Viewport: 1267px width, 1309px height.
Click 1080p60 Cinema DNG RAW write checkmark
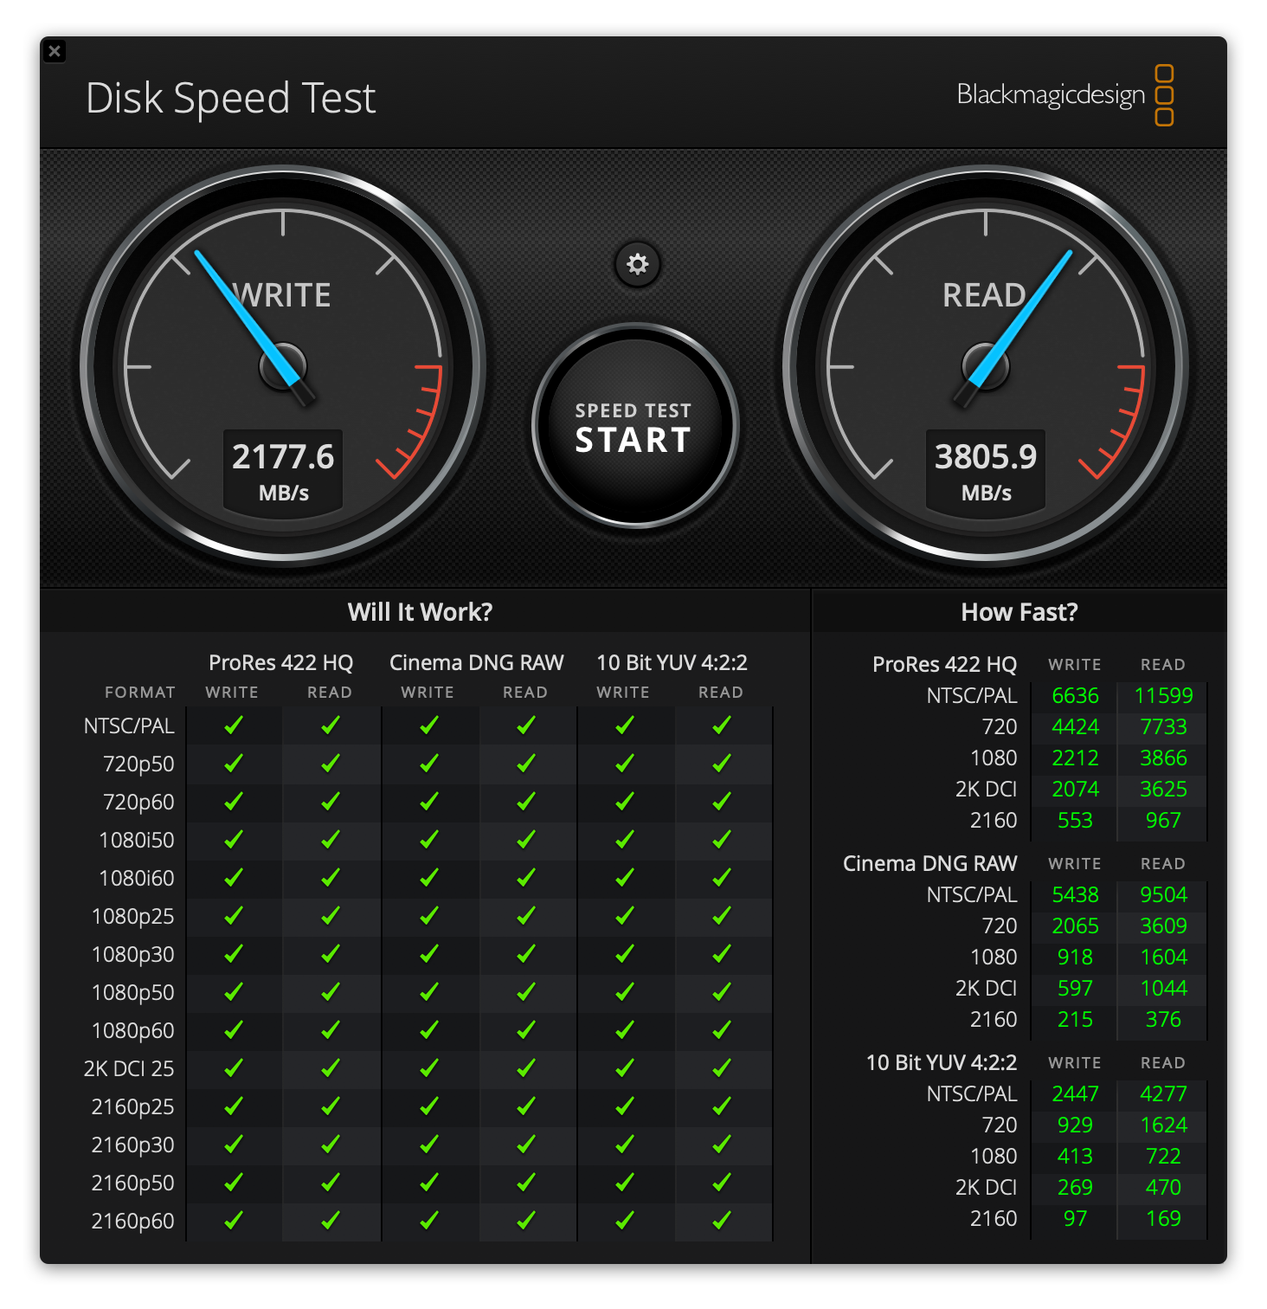click(x=429, y=1030)
